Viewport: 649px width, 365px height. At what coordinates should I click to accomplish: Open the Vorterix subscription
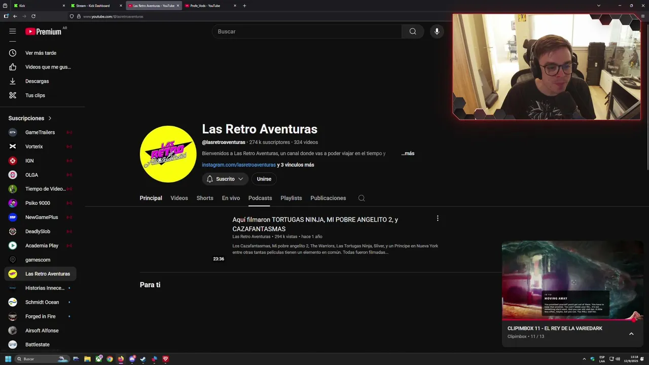(x=41, y=147)
